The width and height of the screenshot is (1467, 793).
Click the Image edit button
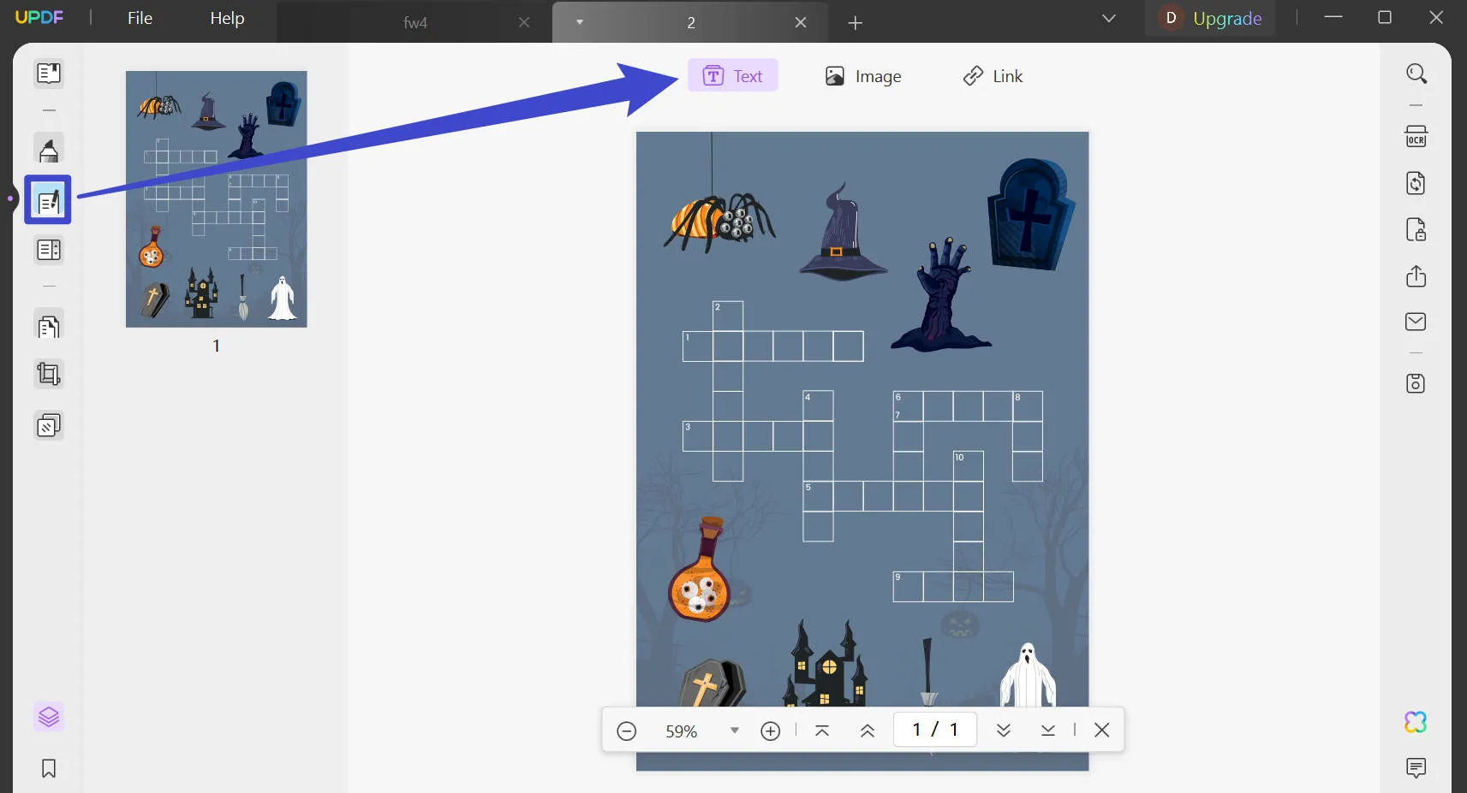(x=862, y=76)
